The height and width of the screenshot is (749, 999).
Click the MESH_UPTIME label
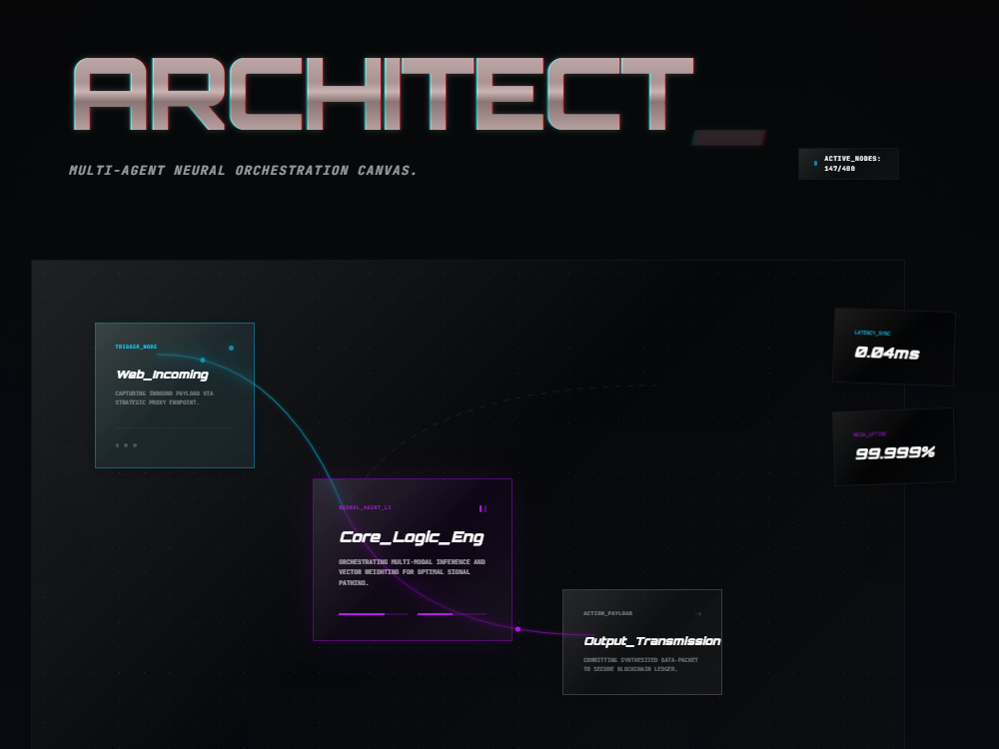(870, 434)
